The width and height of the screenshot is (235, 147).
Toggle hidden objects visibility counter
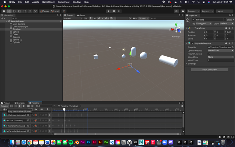coord(107,18)
